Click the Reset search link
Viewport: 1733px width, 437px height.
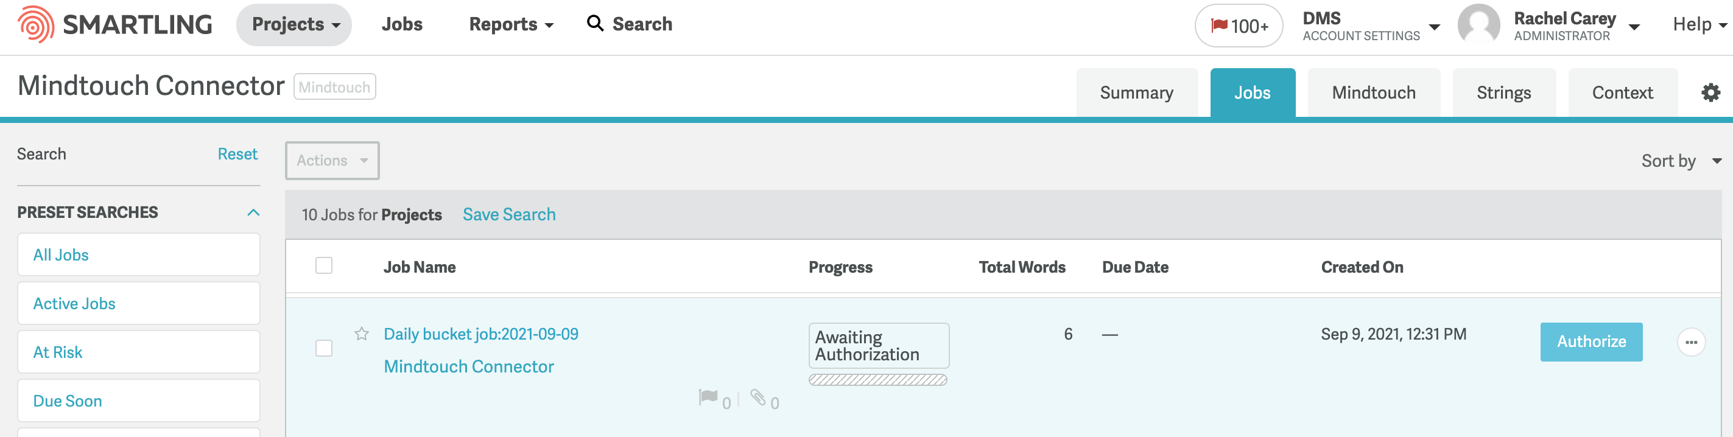click(x=237, y=154)
